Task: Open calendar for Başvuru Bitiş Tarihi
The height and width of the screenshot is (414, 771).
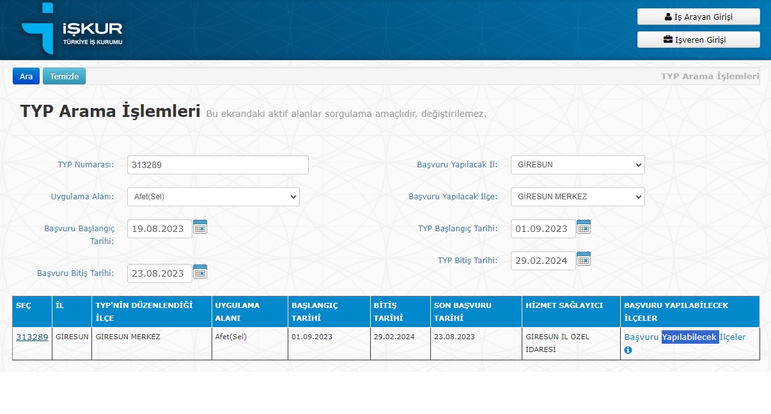Action: pos(200,272)
